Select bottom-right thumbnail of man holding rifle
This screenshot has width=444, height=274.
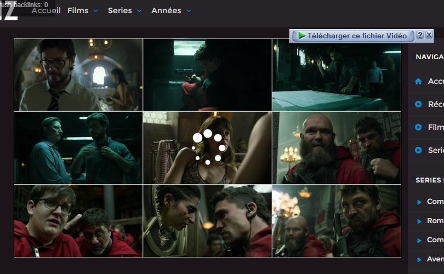337,221
